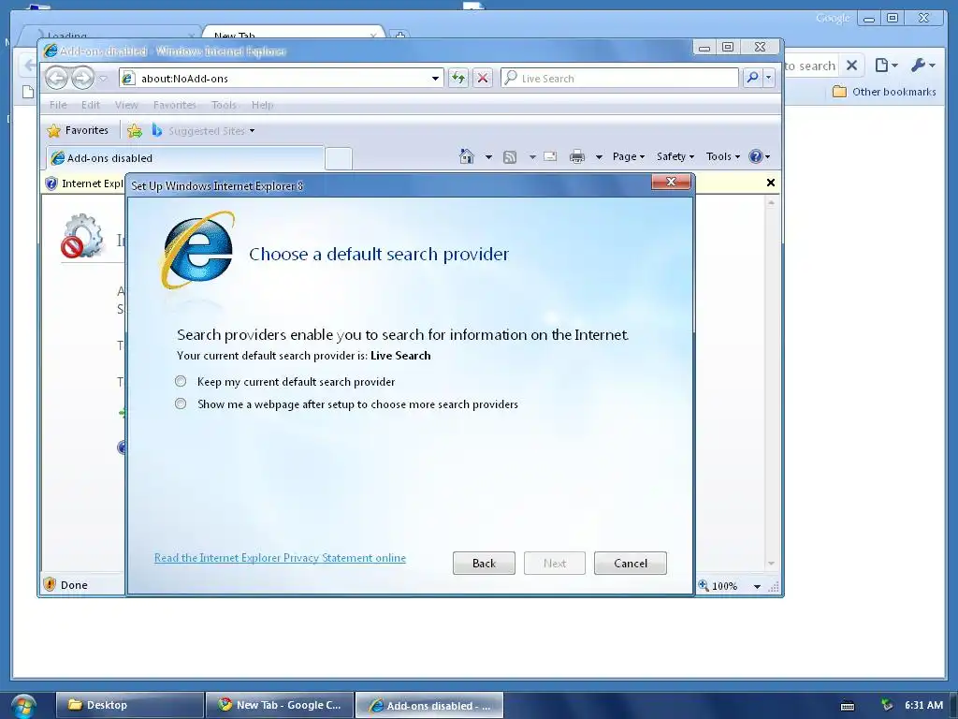This screenshot has height=719, width=958.
Task: Click the Live Search input box
Action: point(619,79)
